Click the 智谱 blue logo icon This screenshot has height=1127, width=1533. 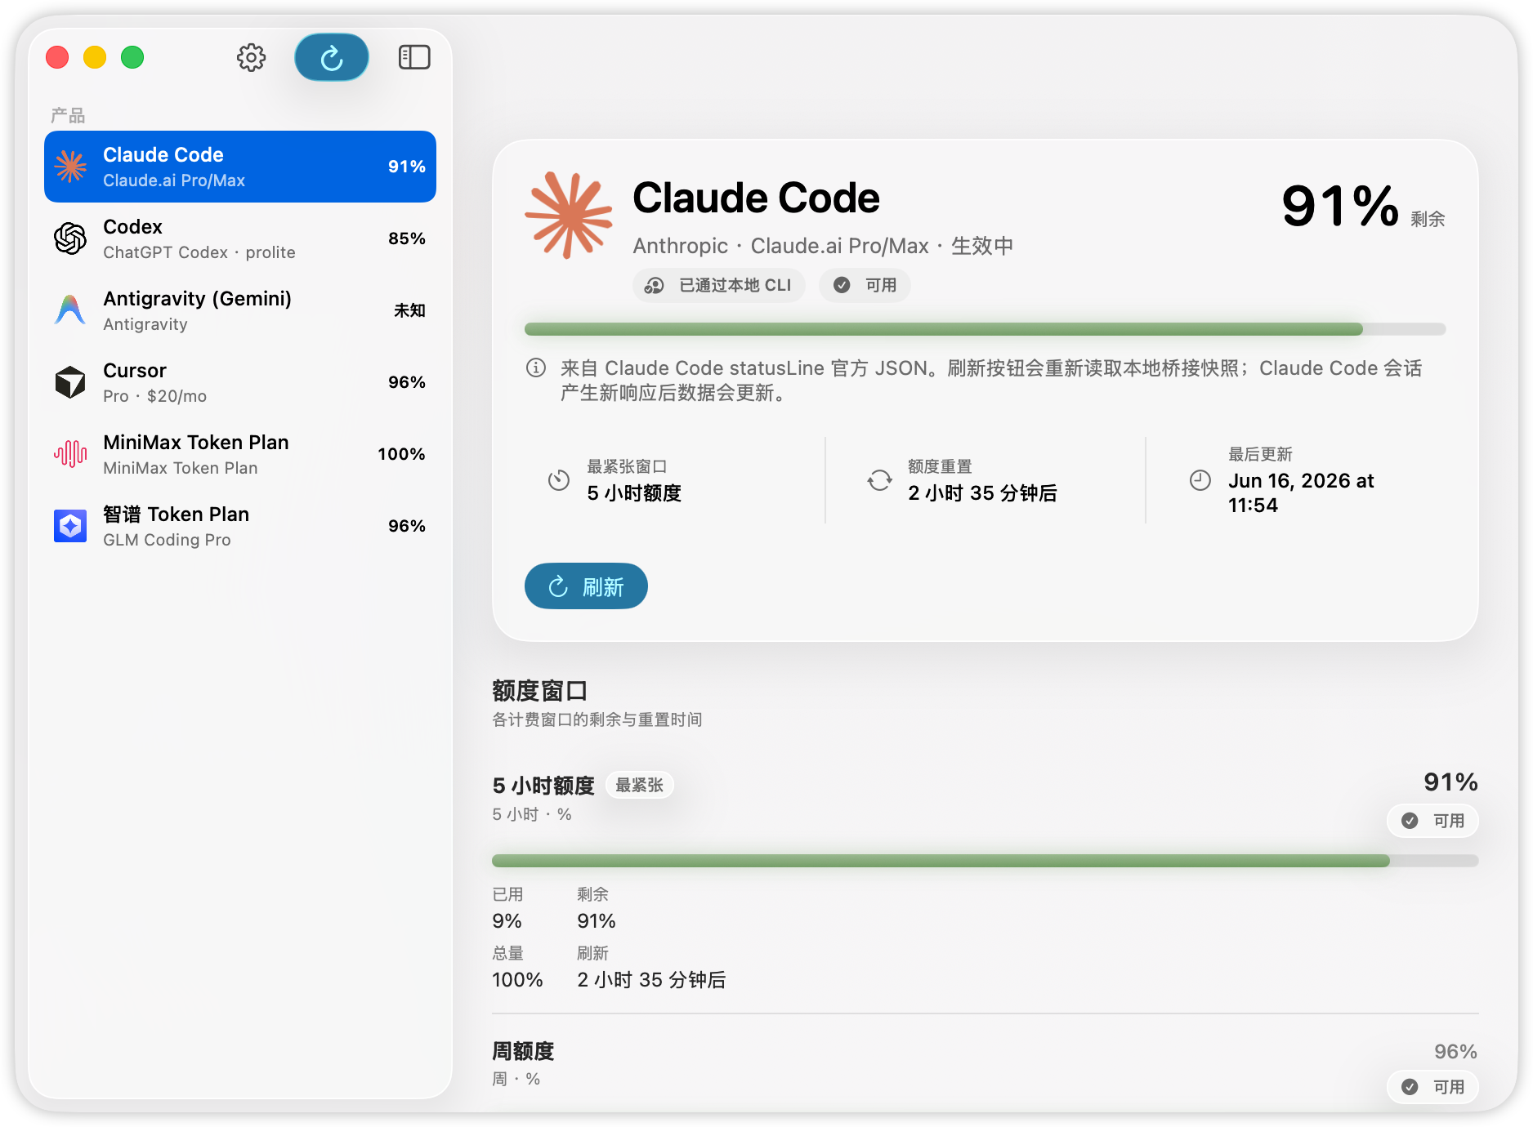(x=70, y=526)
